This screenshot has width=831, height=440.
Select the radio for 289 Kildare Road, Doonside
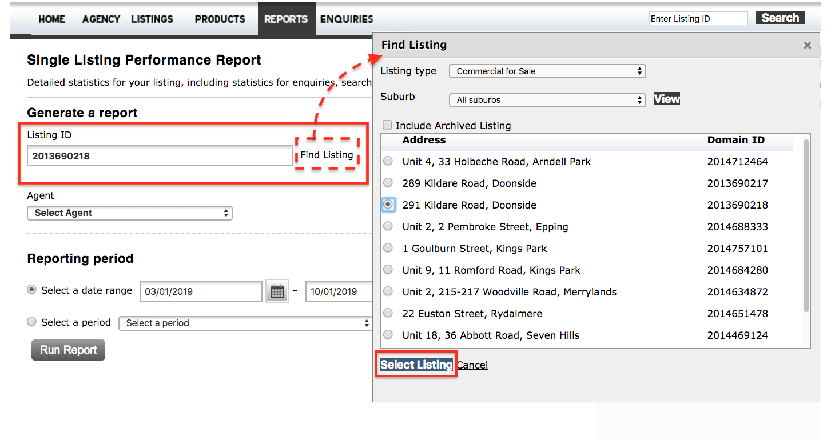tap(388, 183)
